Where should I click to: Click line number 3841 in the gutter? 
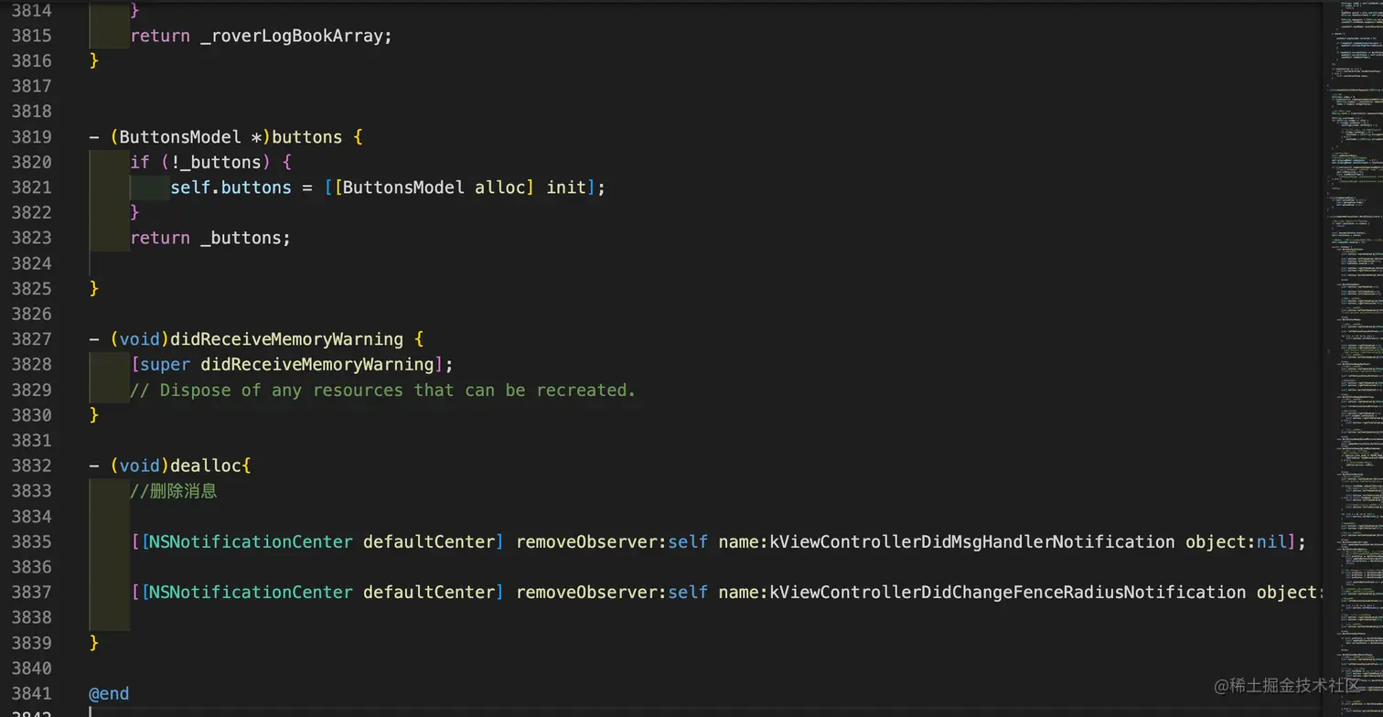click(x=31, y=693)
